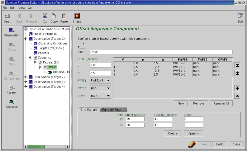Click the Observe eye icon in sidebar

[x=12, y=102]
